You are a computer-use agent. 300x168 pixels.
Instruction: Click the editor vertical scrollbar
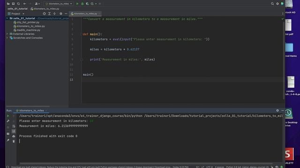(x=284, y=61)
